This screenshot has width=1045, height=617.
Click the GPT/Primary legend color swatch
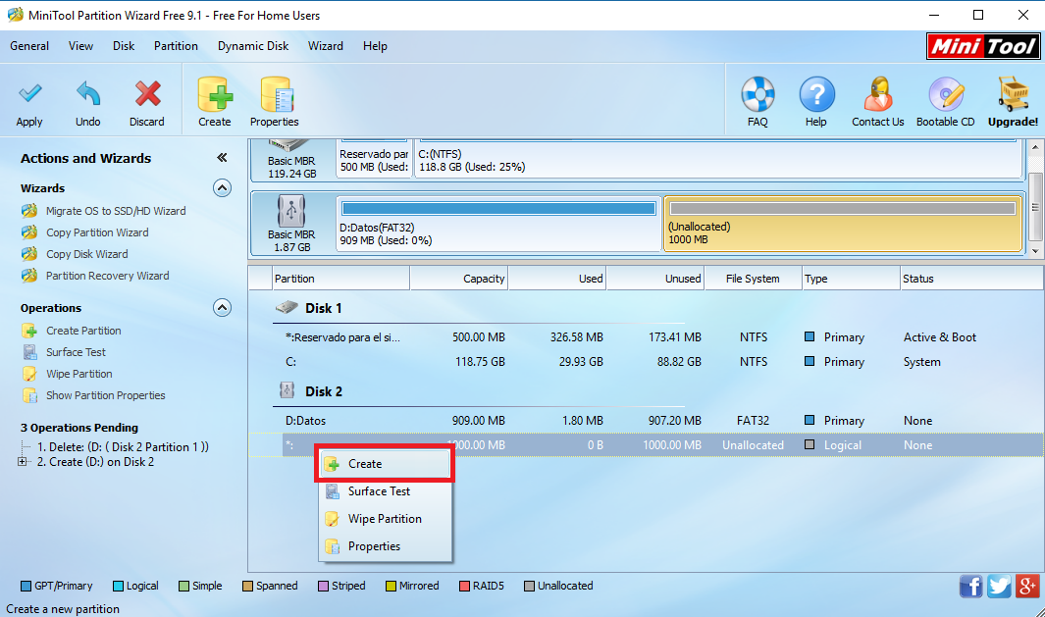pos(26,587)
